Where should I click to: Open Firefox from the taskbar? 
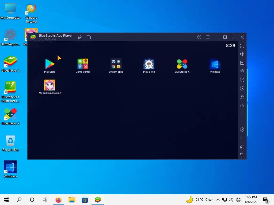pyautogui.click(x=58, y=200)
